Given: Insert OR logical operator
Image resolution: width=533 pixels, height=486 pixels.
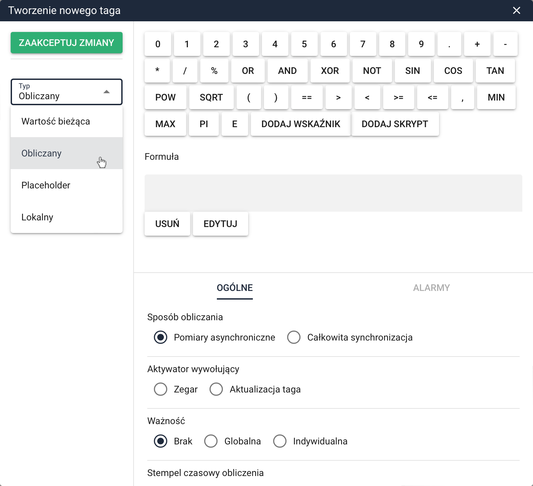Looking at the screenshot, I should pyautogui.click(x=248, y=71).
